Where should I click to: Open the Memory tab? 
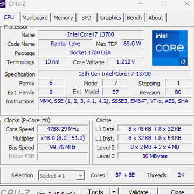(63, 18)
